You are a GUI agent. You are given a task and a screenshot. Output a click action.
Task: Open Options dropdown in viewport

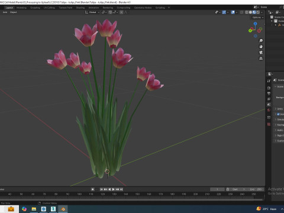coord(258,17)
